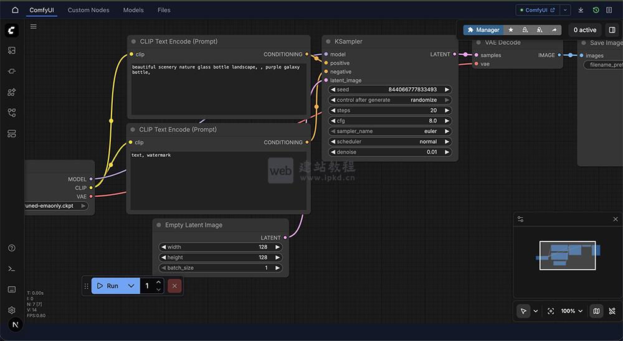
Task: Click the Run button to queue prompt
Action: click(108, 286)
